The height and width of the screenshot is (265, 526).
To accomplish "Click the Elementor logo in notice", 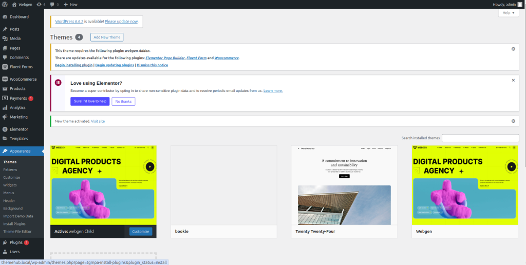I will click(x=58, y=83).
